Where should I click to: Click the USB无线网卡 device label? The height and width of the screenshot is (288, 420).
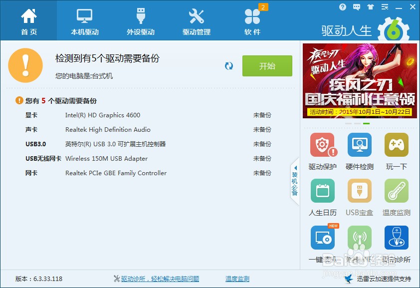point(43,159)
